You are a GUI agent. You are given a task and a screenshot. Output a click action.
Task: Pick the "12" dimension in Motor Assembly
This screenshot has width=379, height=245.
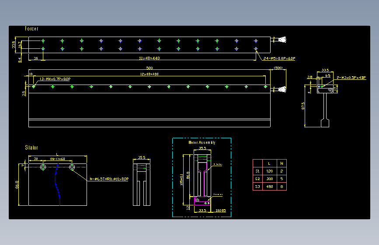(x=188, y=208)
